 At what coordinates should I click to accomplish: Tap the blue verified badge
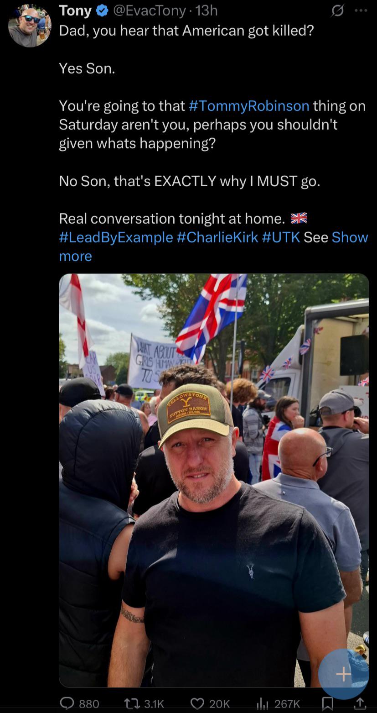click(102, 11)
